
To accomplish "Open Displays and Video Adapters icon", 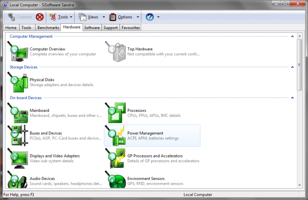I will [x=18, y=158].
